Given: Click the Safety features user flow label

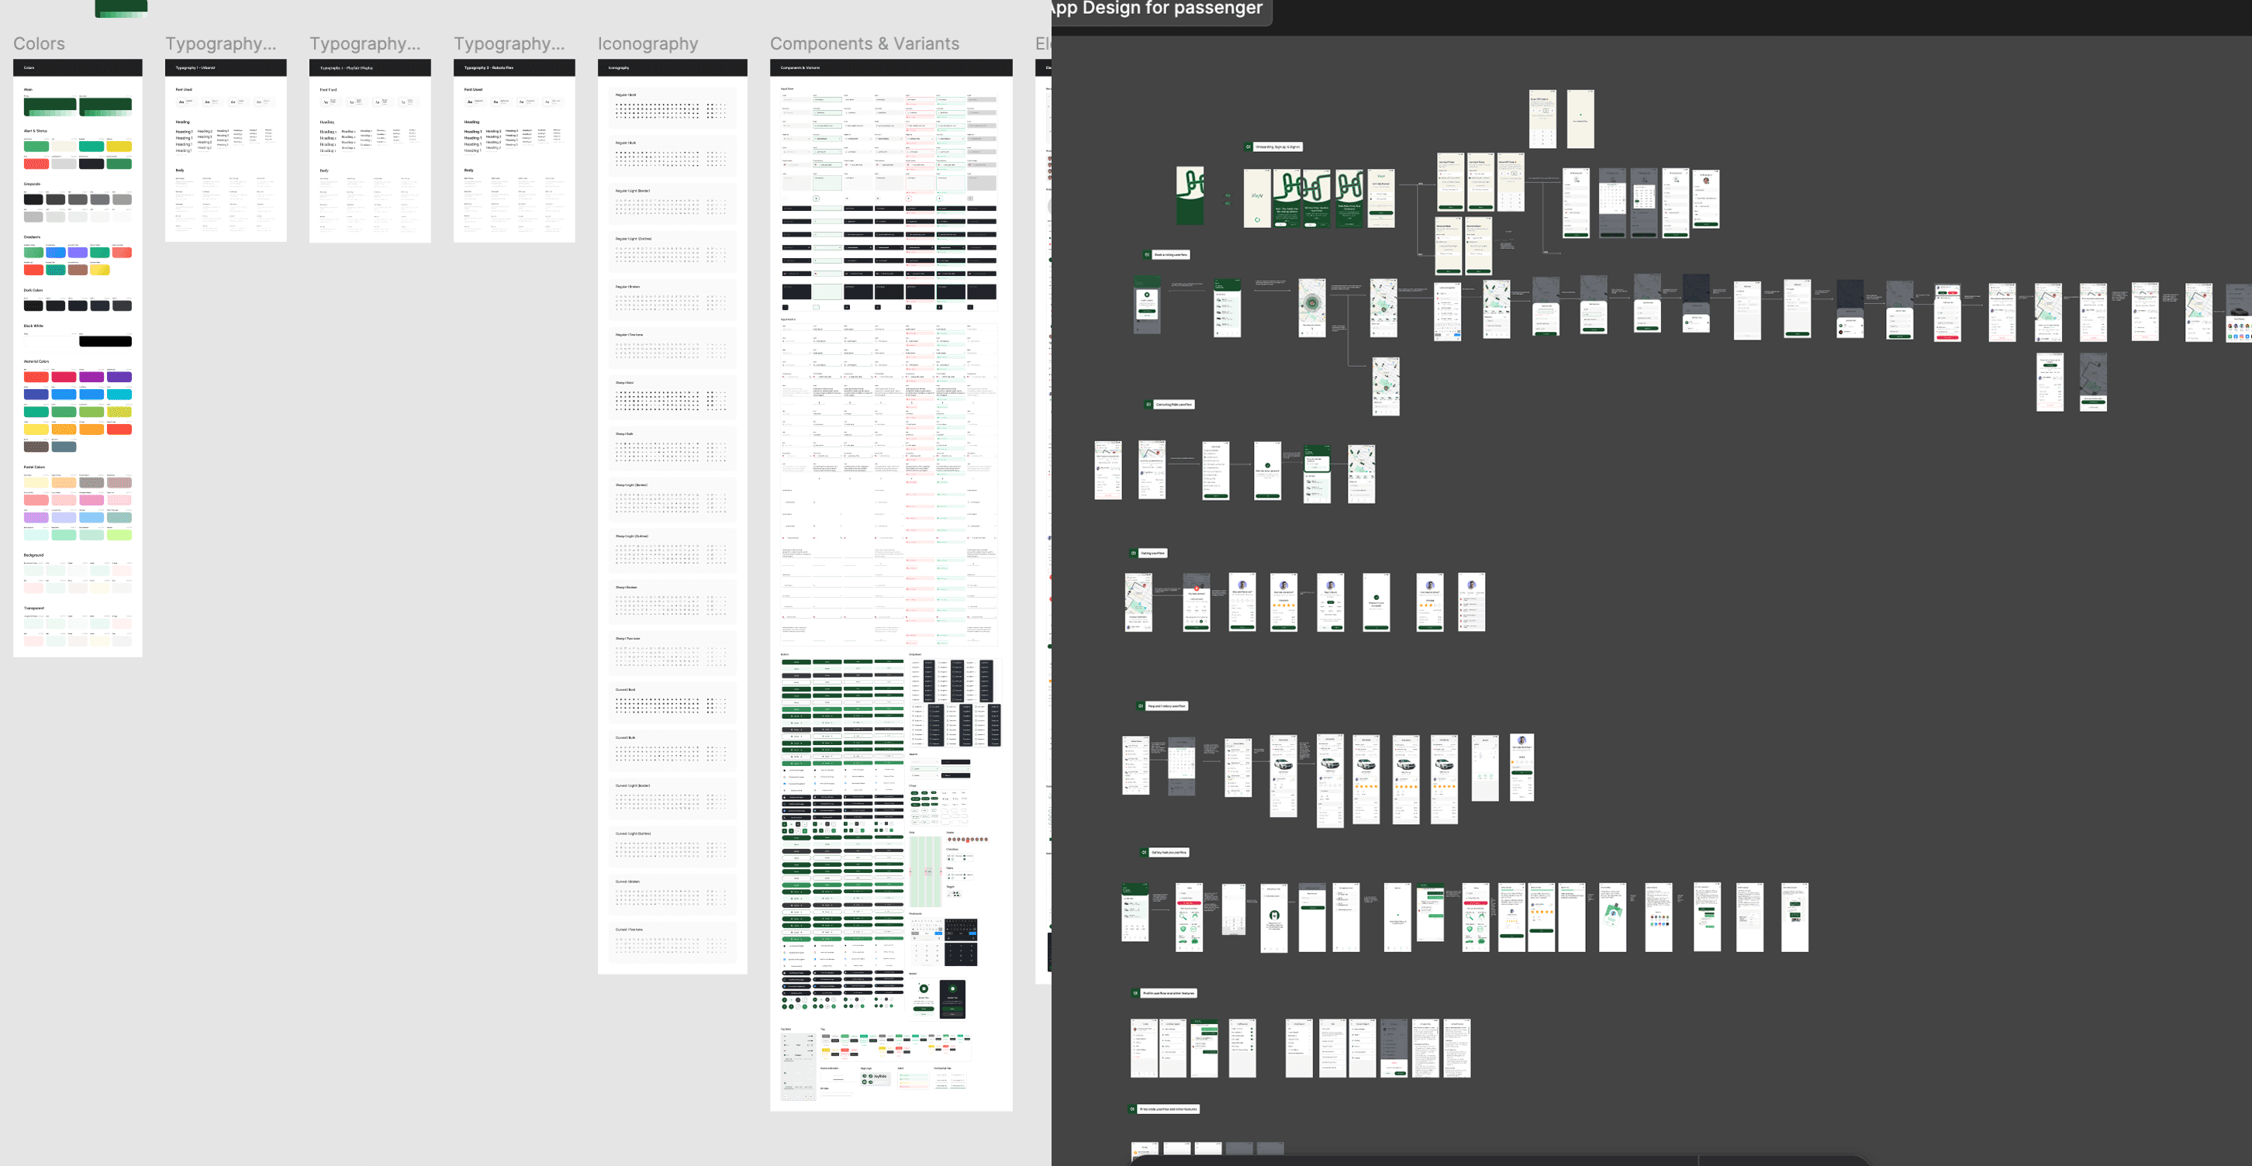Looking at the screenshot, I should (x=1169, y=852).
